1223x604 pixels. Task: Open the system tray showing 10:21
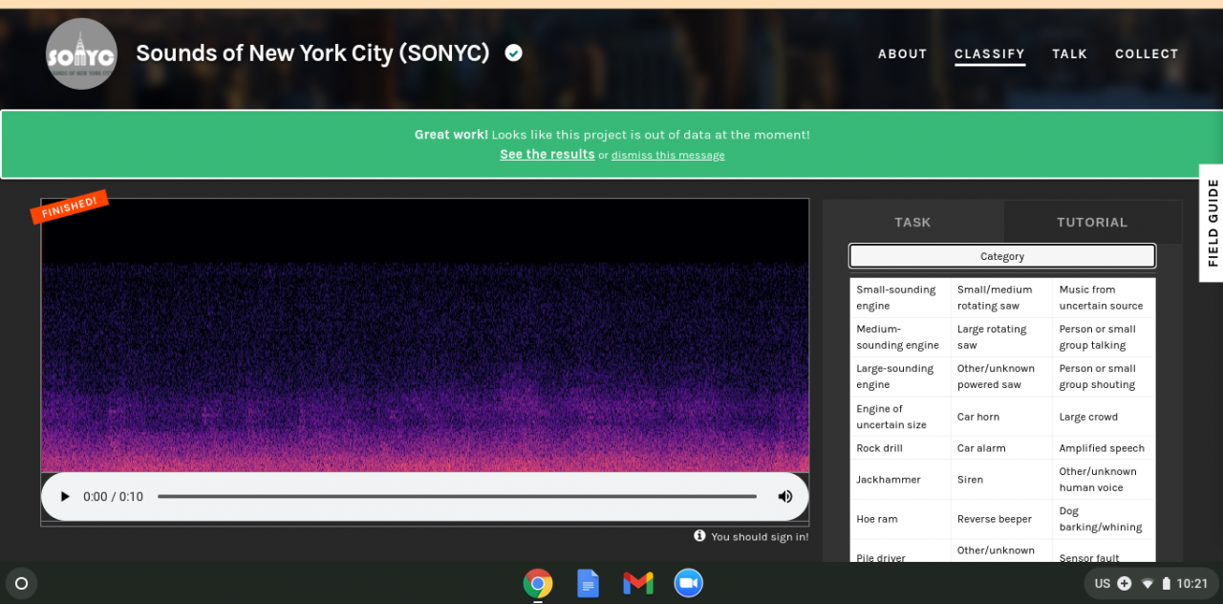pyautogui.click(x=1150, y=583)
